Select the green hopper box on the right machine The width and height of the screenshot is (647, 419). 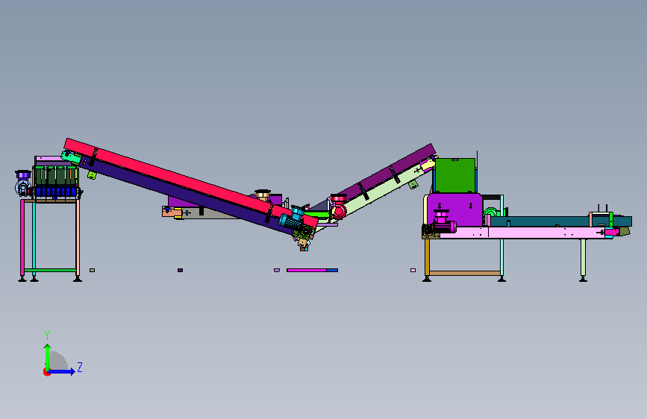click(x=454, y=175)
